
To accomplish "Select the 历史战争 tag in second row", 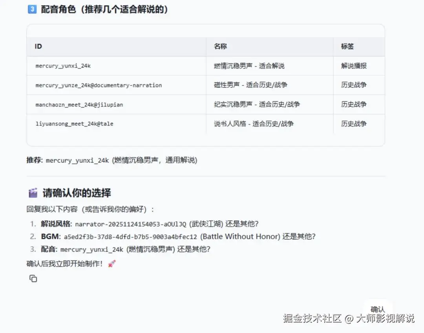I will [353, 85].
